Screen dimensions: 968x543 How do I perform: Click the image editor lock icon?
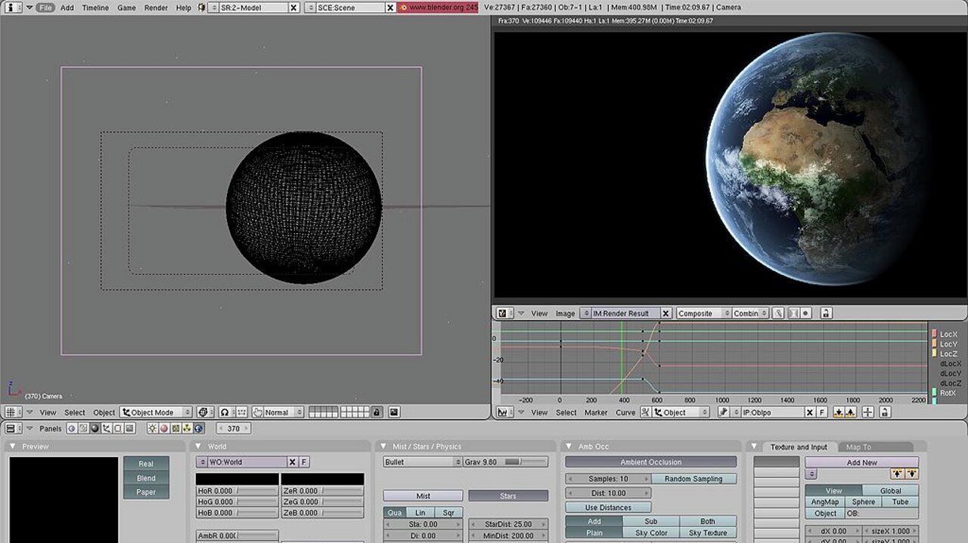coord(825,313)
